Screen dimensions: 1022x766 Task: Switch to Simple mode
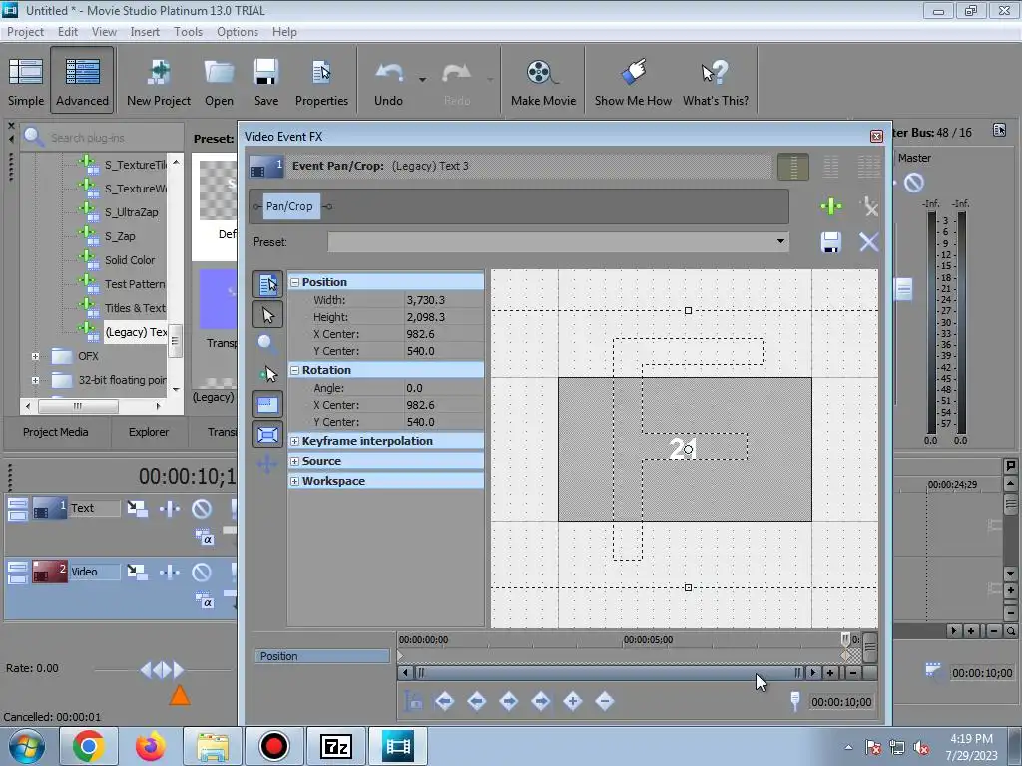pyautogui.click(x=26, y=82)
